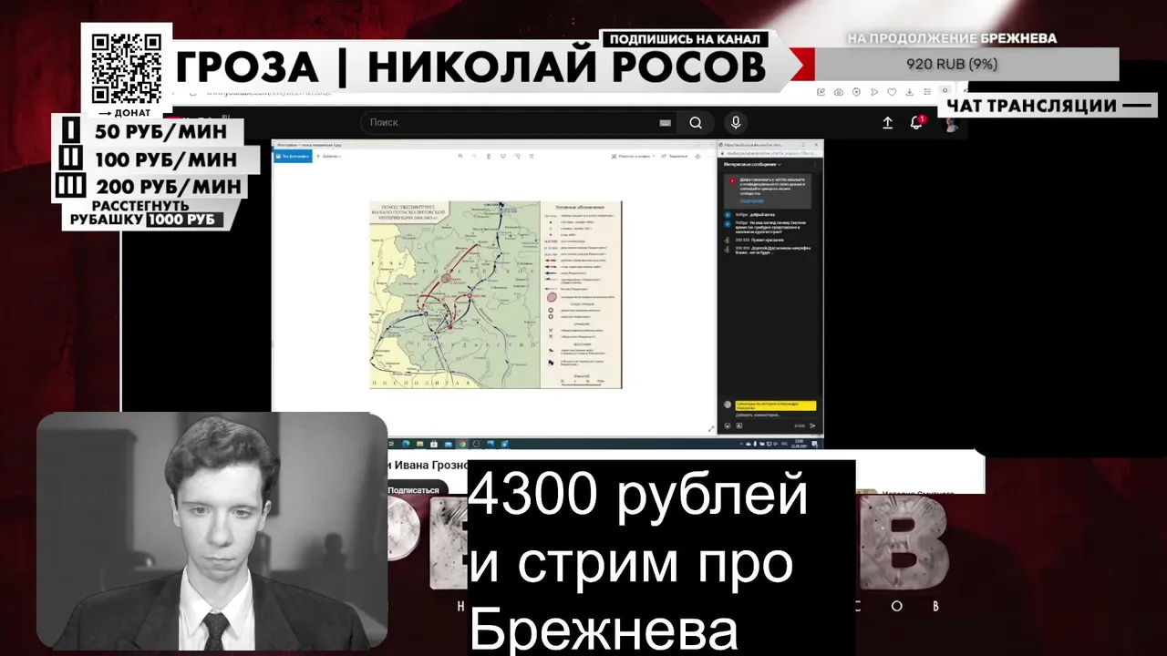The image size is (1167, 656).
Task: Click the webcam video of the streamer
Action: [212, 530]
